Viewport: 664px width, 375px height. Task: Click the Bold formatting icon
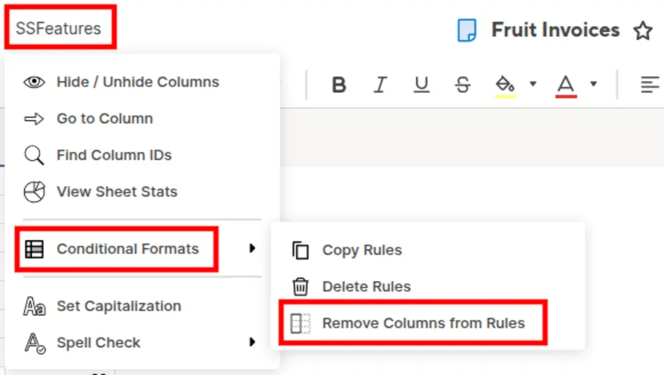tap(338, 85)
